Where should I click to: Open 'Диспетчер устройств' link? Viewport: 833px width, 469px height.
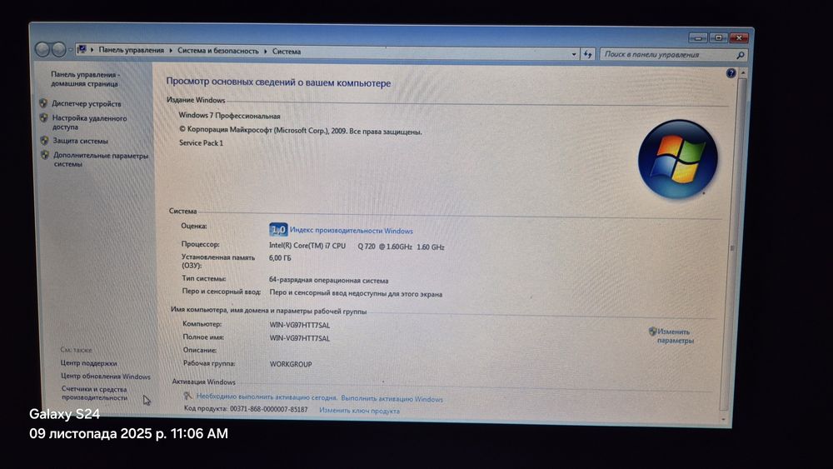coord(86,103)
